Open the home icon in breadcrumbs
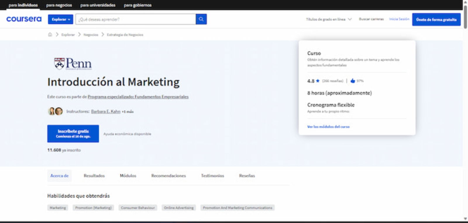 click(50, 34)
